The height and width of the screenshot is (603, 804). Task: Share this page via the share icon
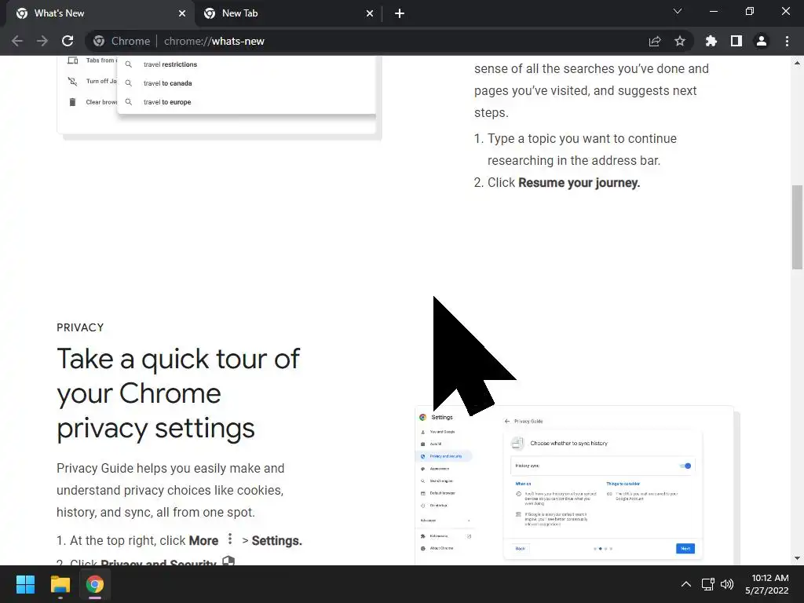[x=655, y=41]
